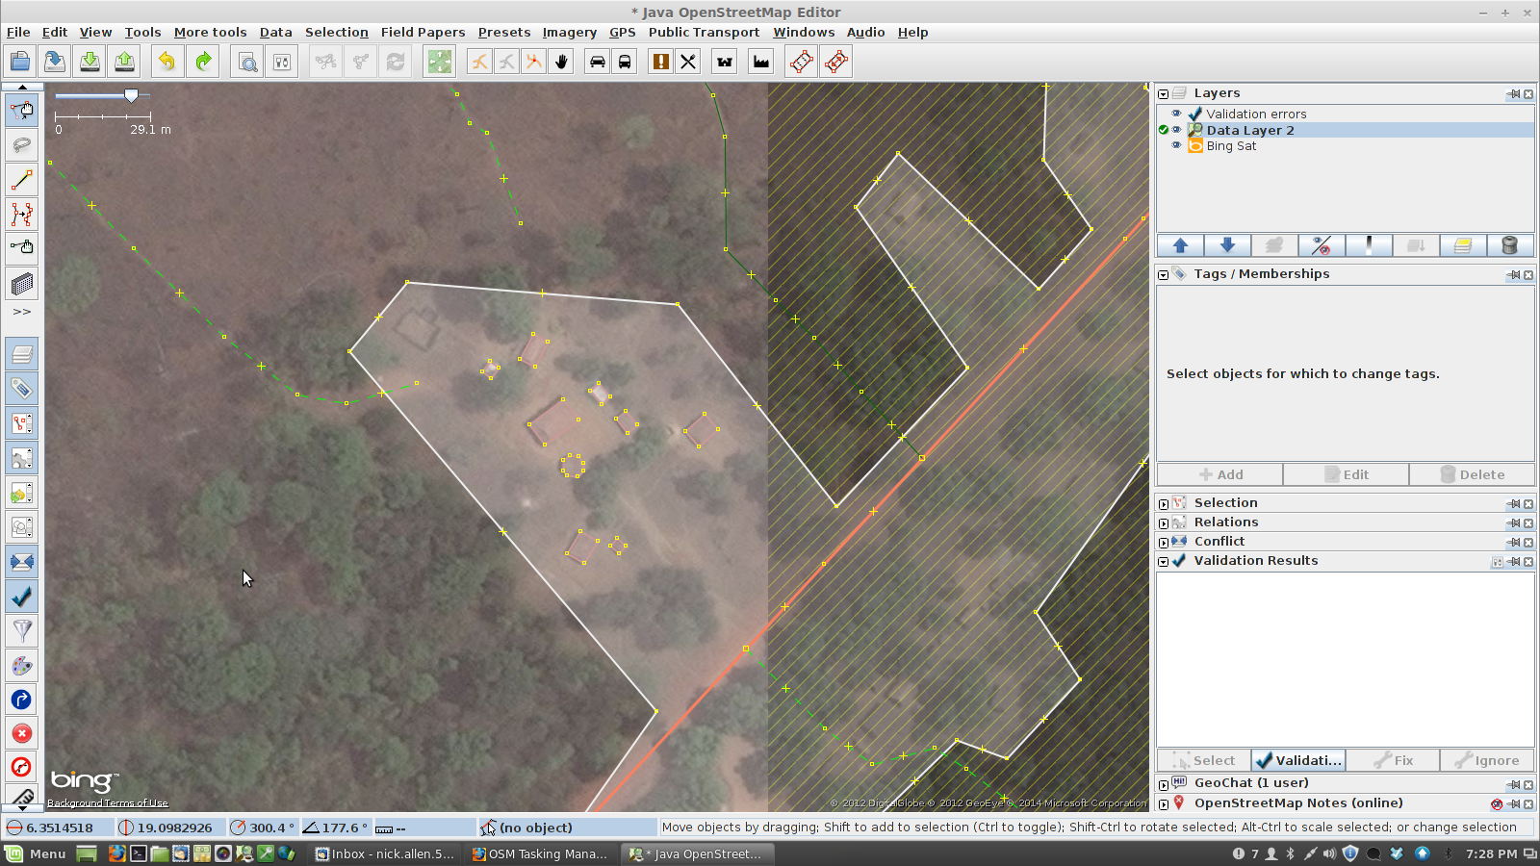Click the red X sidebar icon

[x=21, y=733]
